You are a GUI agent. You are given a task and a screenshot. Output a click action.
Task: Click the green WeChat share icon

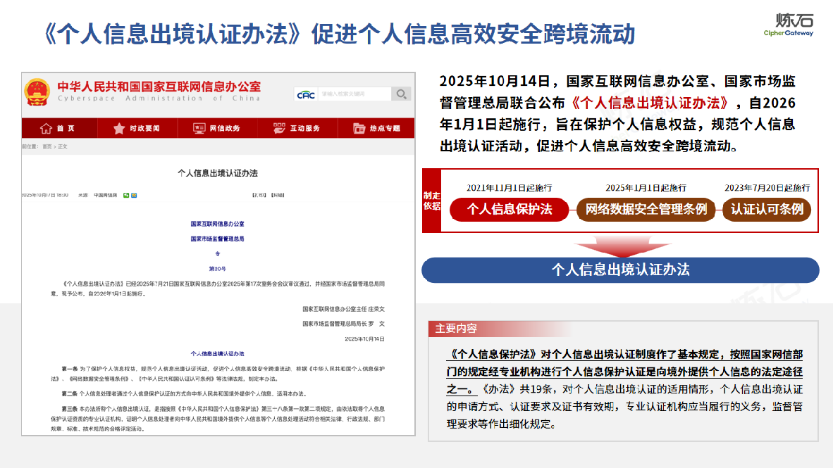(126, 195)
